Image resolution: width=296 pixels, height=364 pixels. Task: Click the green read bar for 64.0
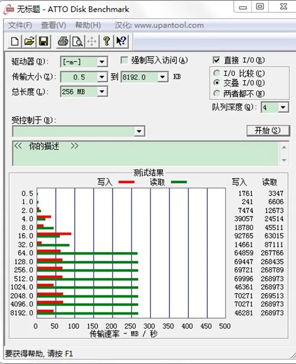tap(87, 253)
